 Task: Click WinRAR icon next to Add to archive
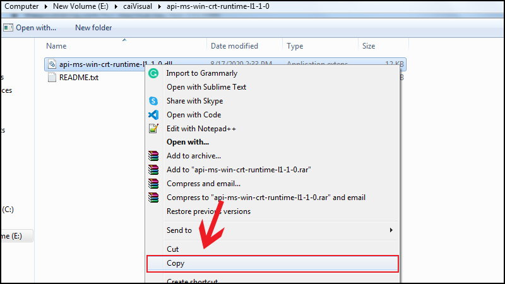click(153, 156)
